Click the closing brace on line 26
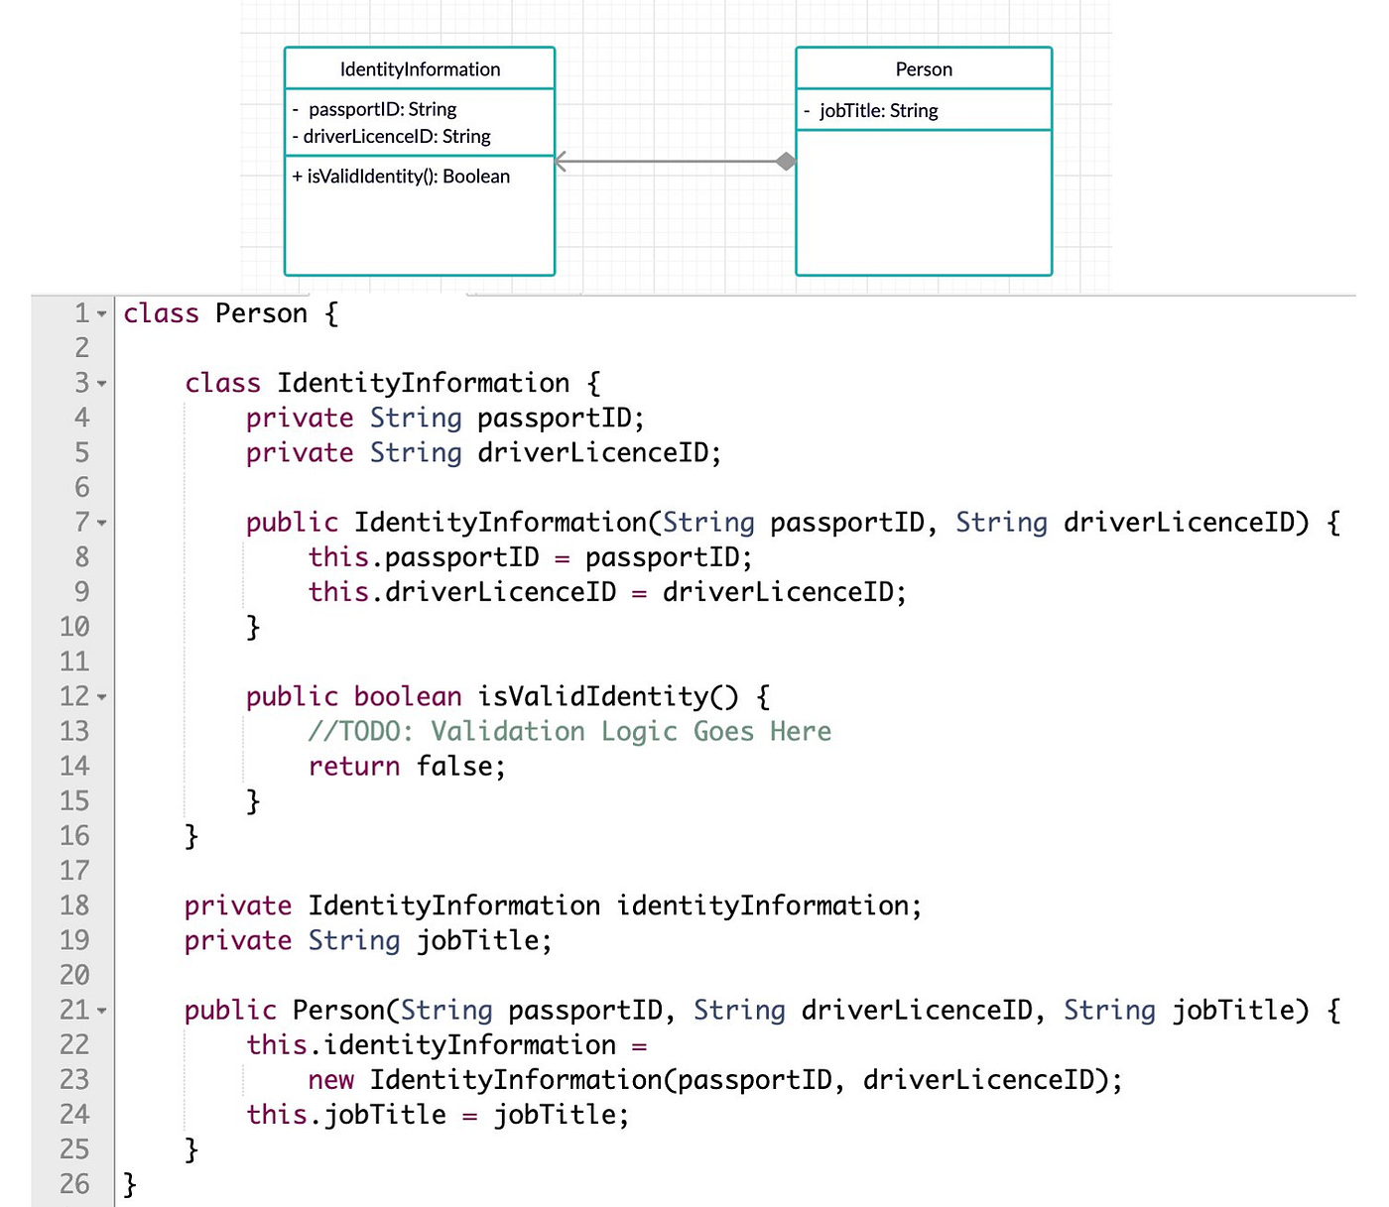 coord(129,1183)
